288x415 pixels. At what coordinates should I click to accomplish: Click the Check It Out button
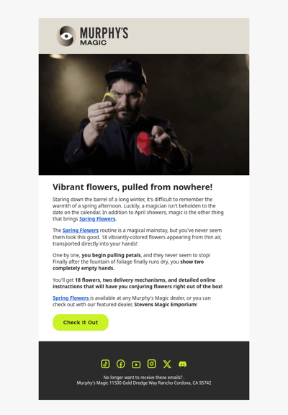(x=81, y=322)
